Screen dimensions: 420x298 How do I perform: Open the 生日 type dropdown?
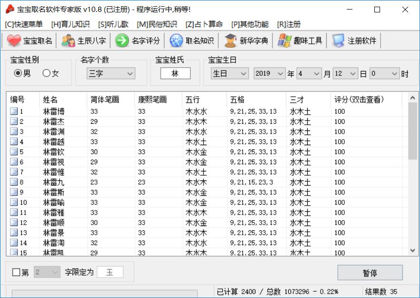click(230, 73)
